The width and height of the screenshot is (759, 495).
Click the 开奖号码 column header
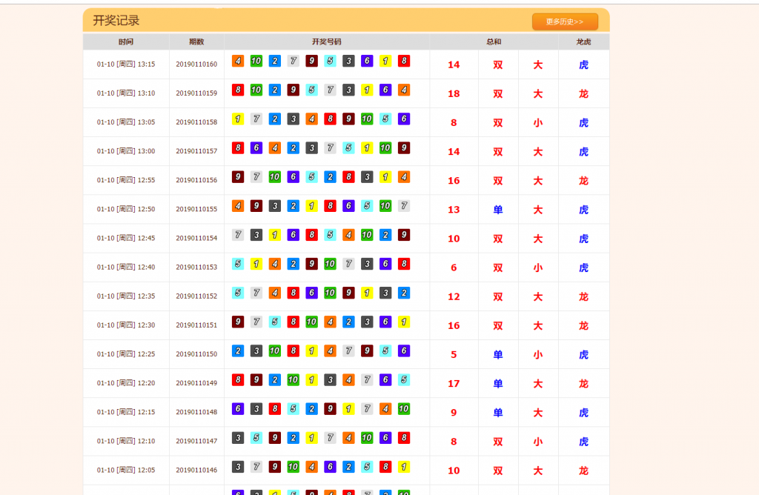[326, 42]
